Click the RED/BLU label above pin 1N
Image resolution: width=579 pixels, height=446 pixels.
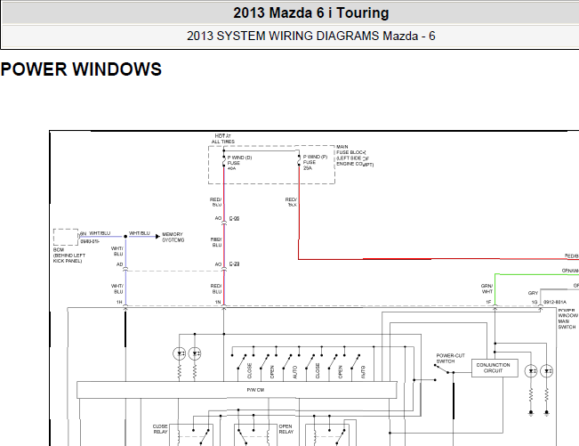click(216, 288)
